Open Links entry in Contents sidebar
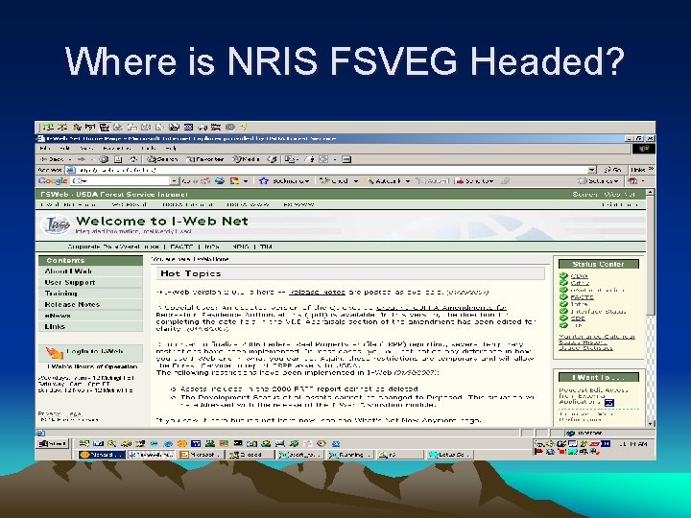The height and width of the screenshot is (518, 691). click(90, 326)
